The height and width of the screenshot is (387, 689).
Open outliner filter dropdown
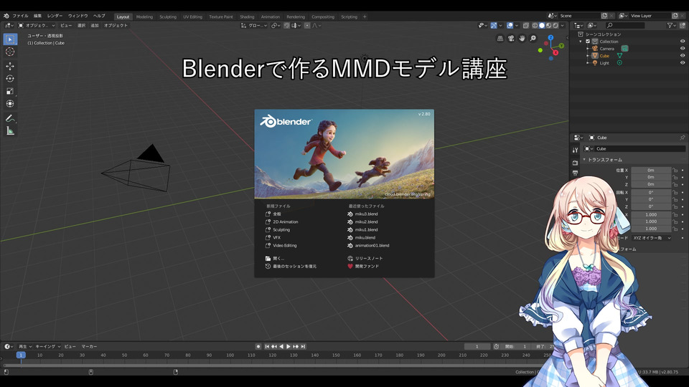coord(671,26)
